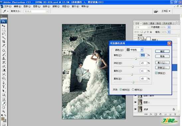The width and height of the screenshot is (182, 126).
Task: Click the 洋红 value input field
Action: click(x=143, y=63)
